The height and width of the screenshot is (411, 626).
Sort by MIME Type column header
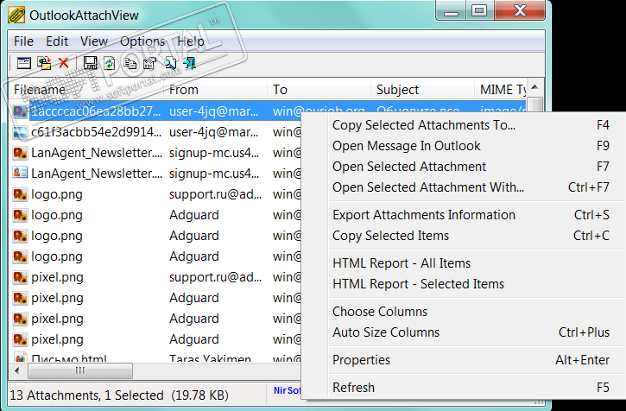pyautogui.click(x=501, y=90)
